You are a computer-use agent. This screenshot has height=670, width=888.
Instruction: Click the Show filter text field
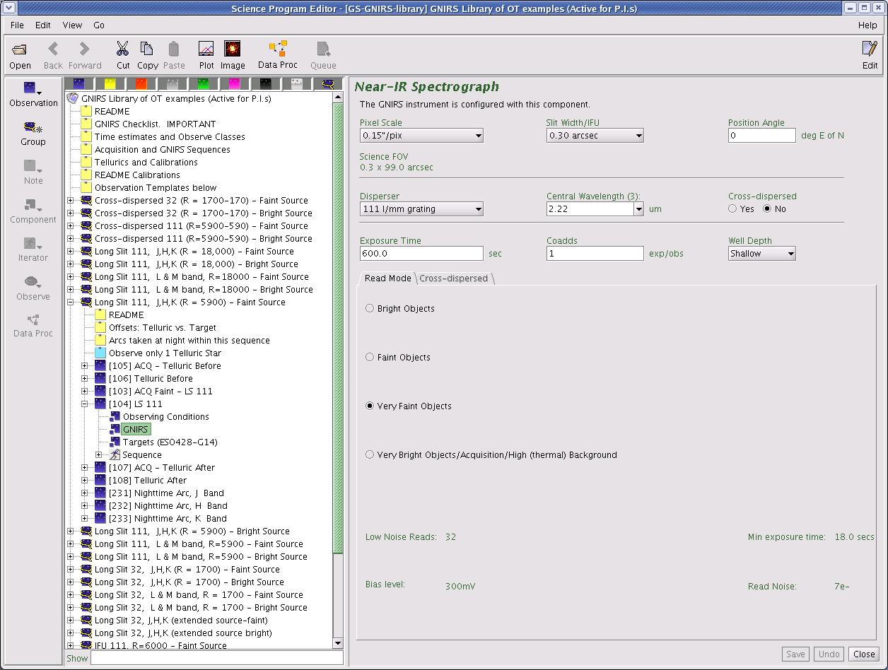216,658
